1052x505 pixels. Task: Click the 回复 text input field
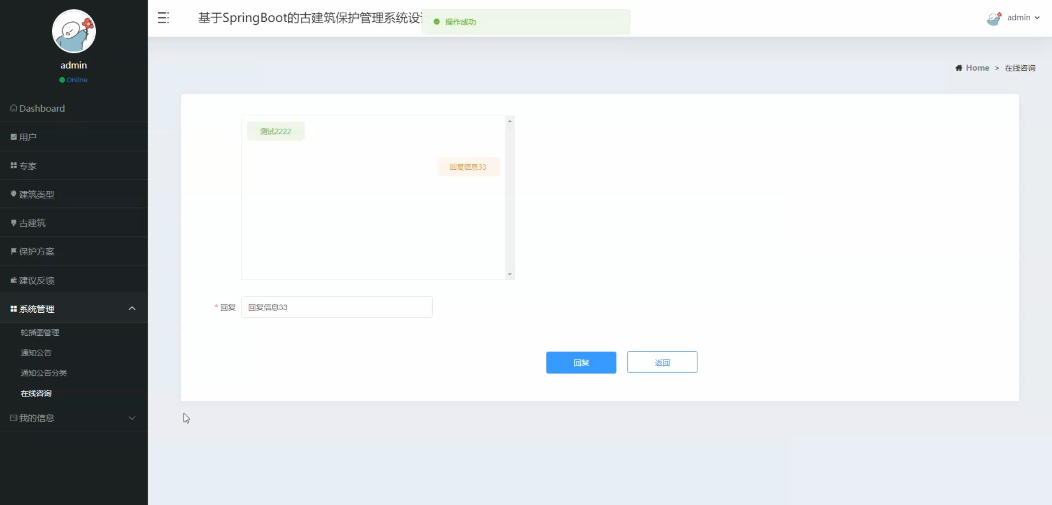[x=337, y=307]
